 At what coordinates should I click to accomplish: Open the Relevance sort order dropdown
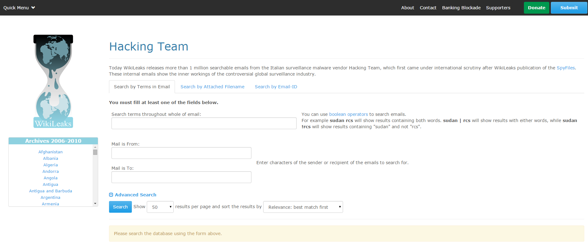303,207
